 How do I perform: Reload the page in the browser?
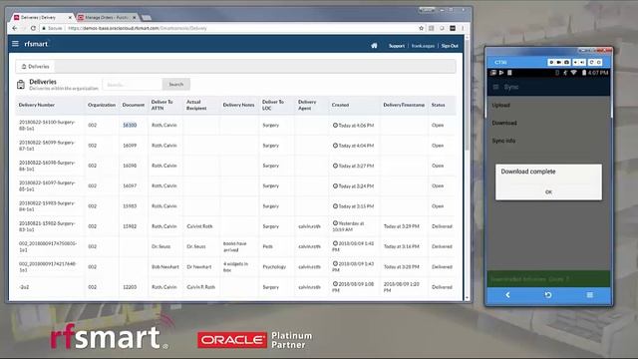pyautogui.click(x=33, y=28)
